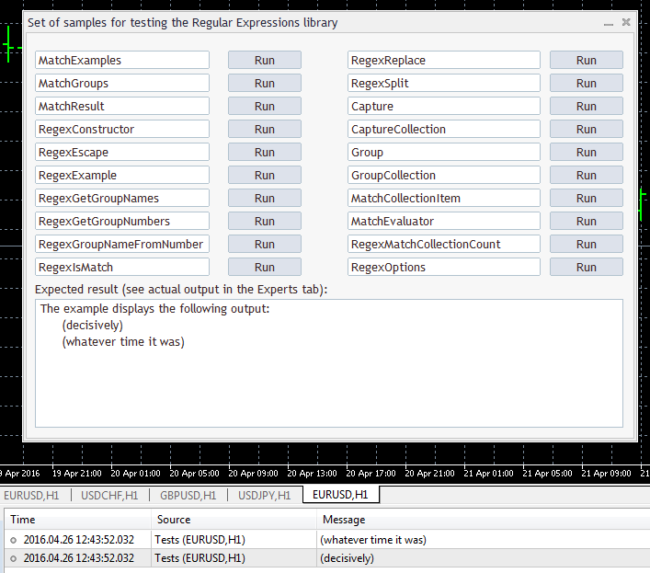Image resolution: width=650 pixels, height=573 pixels.
Task: Close the Regular Expressions samples panel
Action: click(626, 22)
